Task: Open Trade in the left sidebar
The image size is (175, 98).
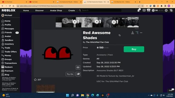Action: (x=7, y=48)
